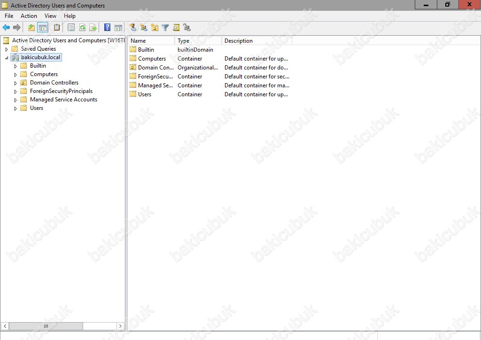Close the Active Directory Users and Computers window

[x=470, y=5]
